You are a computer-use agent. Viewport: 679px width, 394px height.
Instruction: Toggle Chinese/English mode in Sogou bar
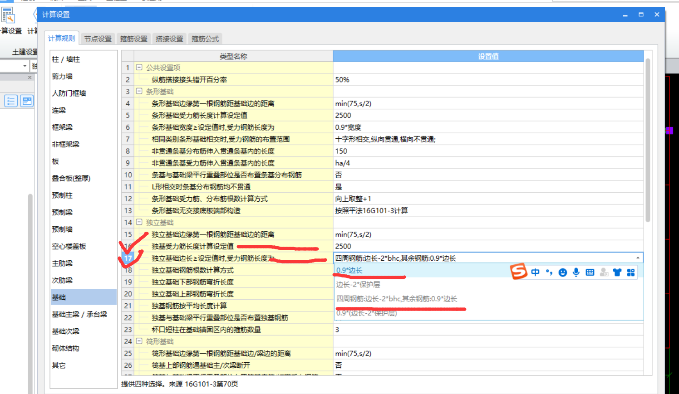[x=536, y=272]
